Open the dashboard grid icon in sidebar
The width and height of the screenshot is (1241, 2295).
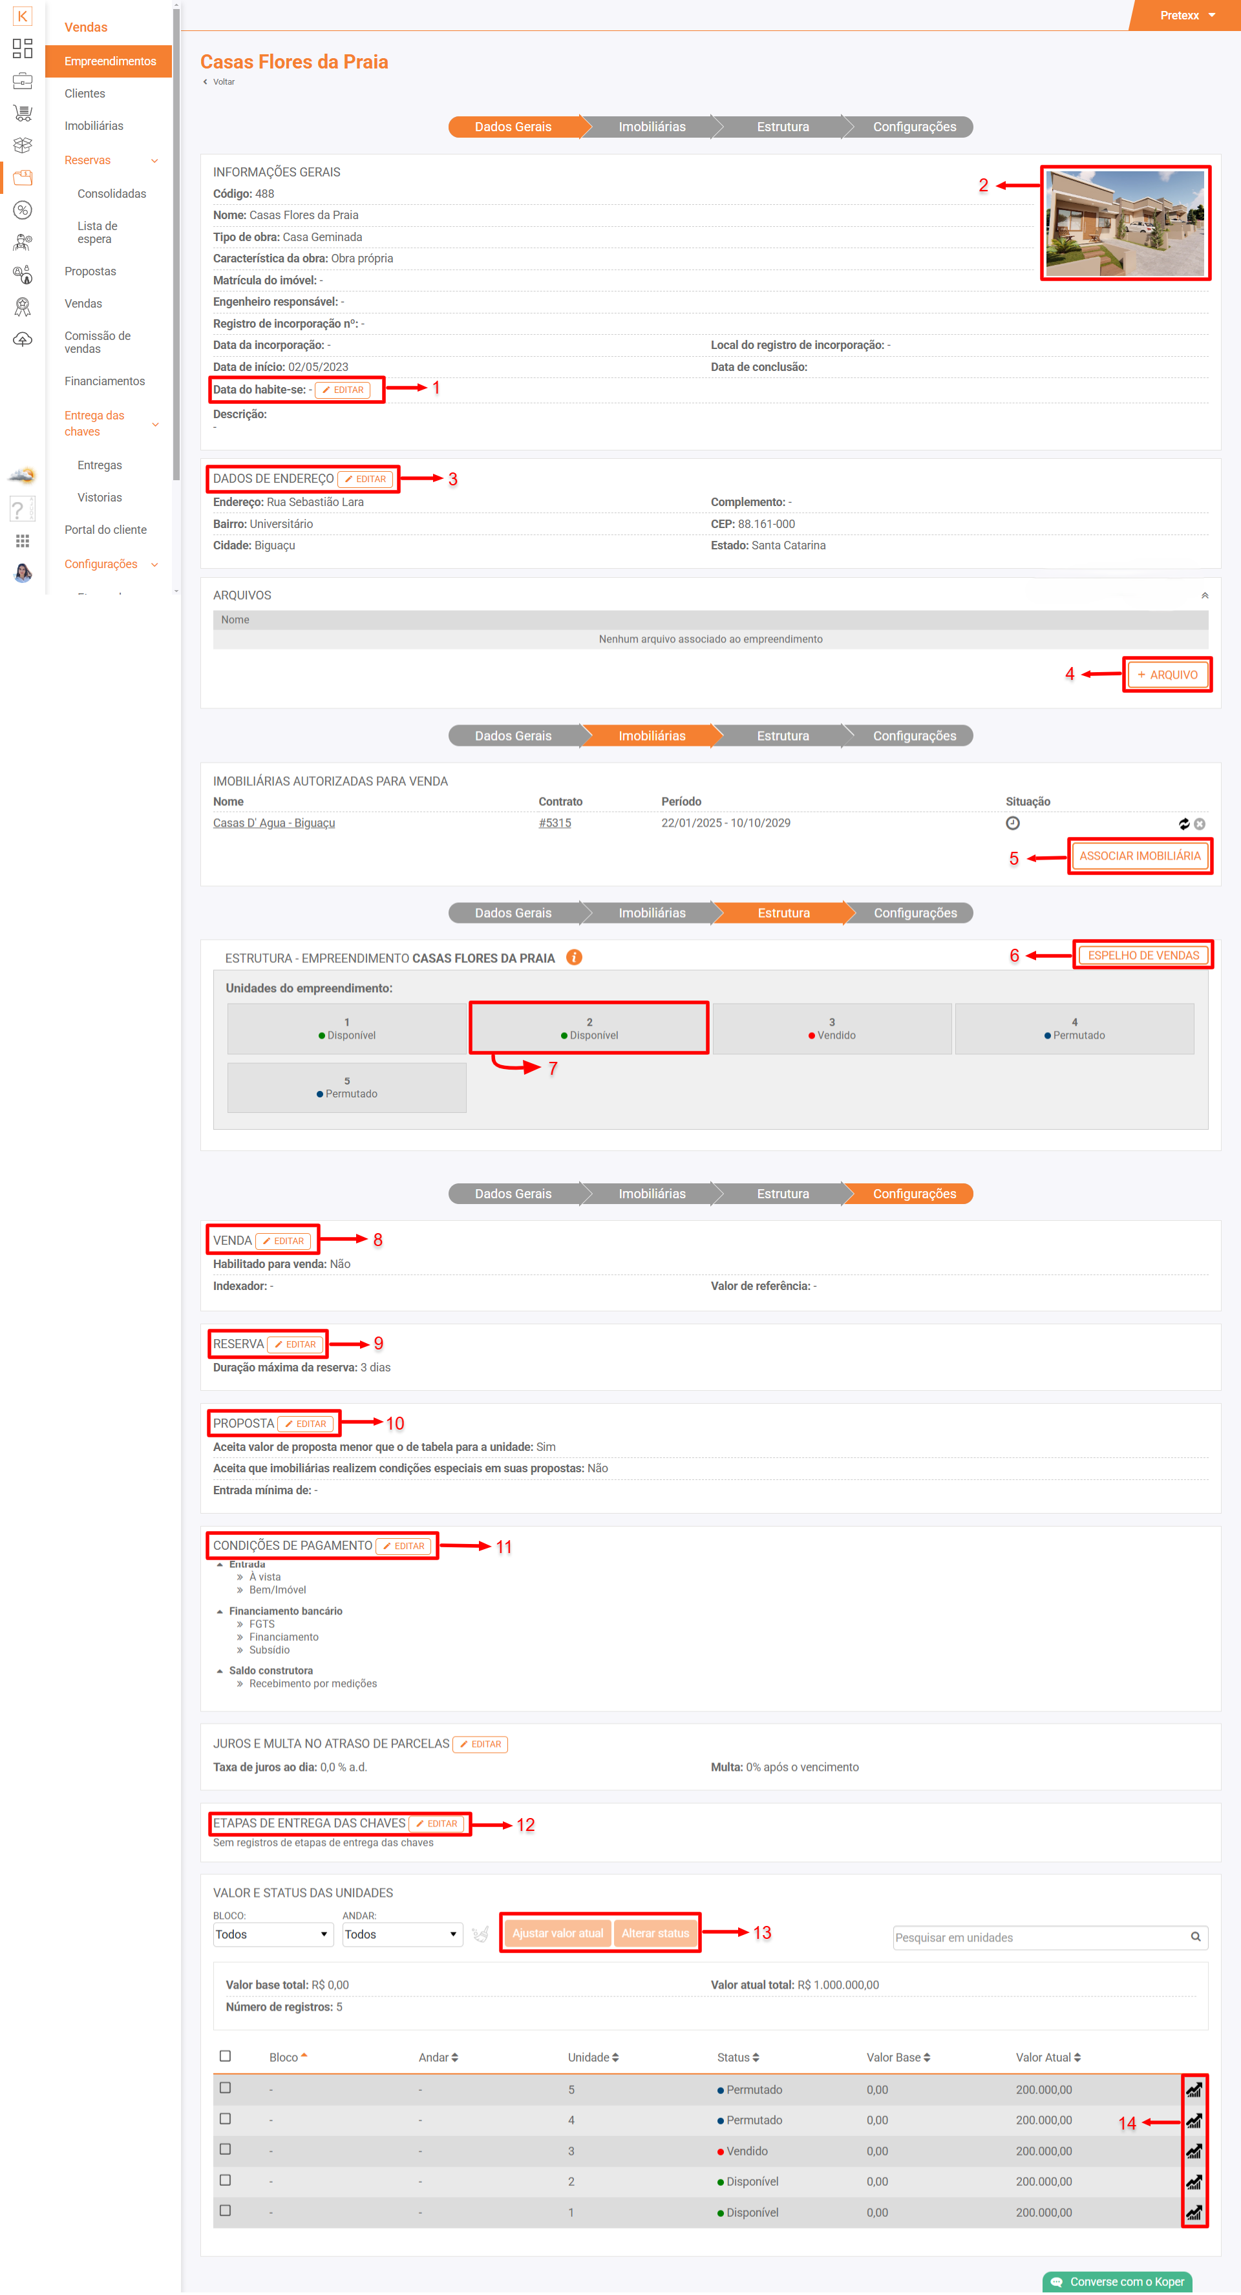click(x=22, y=48)
